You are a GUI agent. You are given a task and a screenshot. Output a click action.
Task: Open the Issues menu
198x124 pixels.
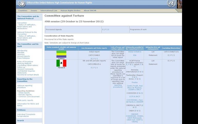[x=34, y=10]
